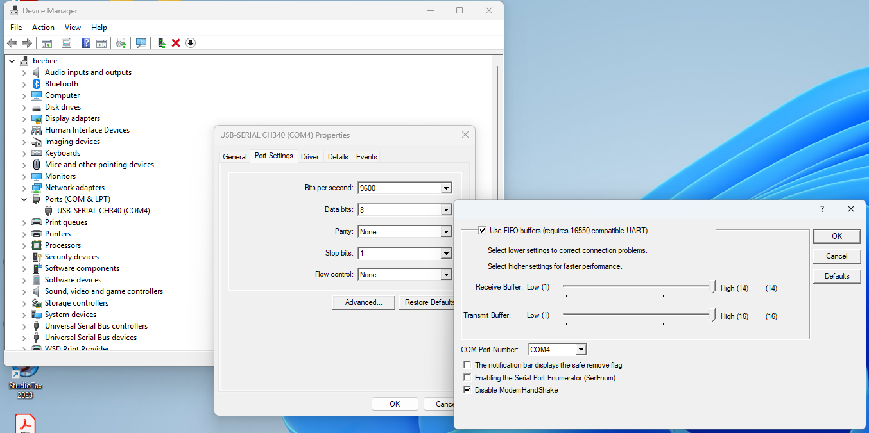Screen dimensions: 869x433
Task: Click the Defaults button
Action: point(836,276)
